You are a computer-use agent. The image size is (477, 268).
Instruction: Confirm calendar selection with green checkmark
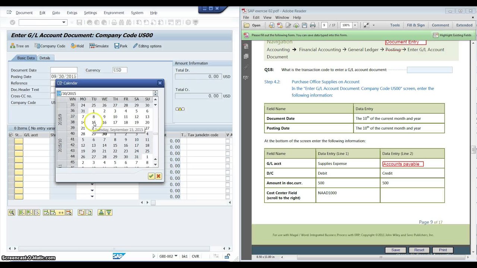click(x=151, y=176)
